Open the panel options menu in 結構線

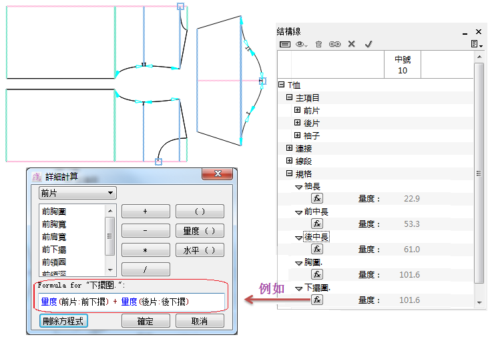pos(475,44)
